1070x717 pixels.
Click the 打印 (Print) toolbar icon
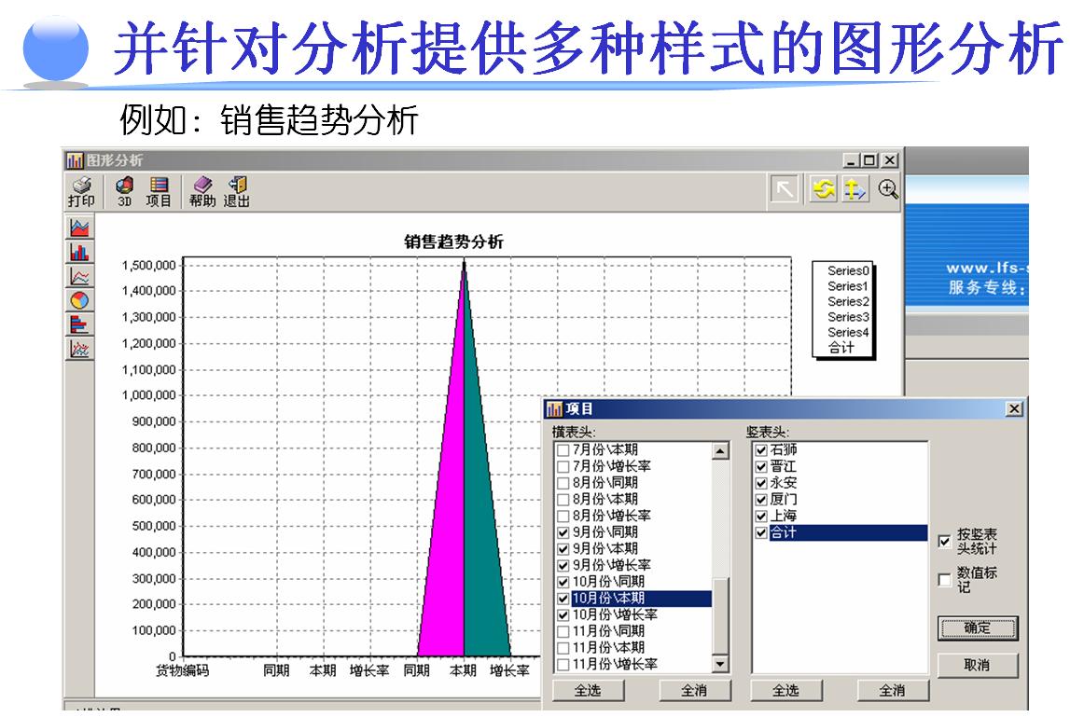coord(81,186)
